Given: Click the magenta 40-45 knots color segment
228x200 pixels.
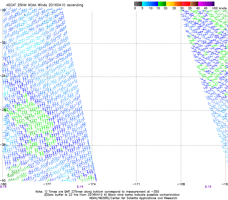Looking at the screenshot, I should [202, 4].
